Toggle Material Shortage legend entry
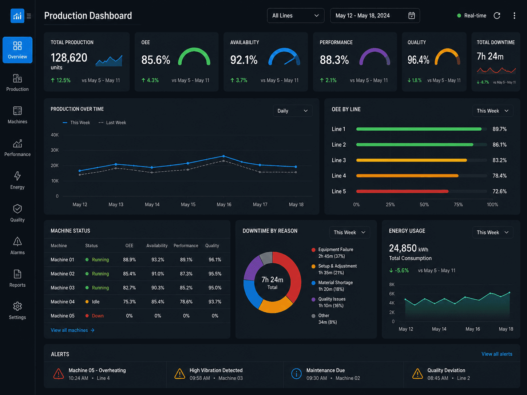Viewport: 527px width, 395px height. pyautogui.click(x=332, y=286)
